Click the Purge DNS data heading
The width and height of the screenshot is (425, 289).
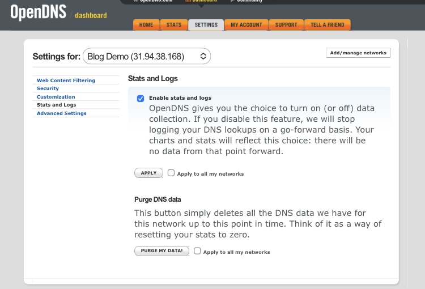(x=158, y=199)
